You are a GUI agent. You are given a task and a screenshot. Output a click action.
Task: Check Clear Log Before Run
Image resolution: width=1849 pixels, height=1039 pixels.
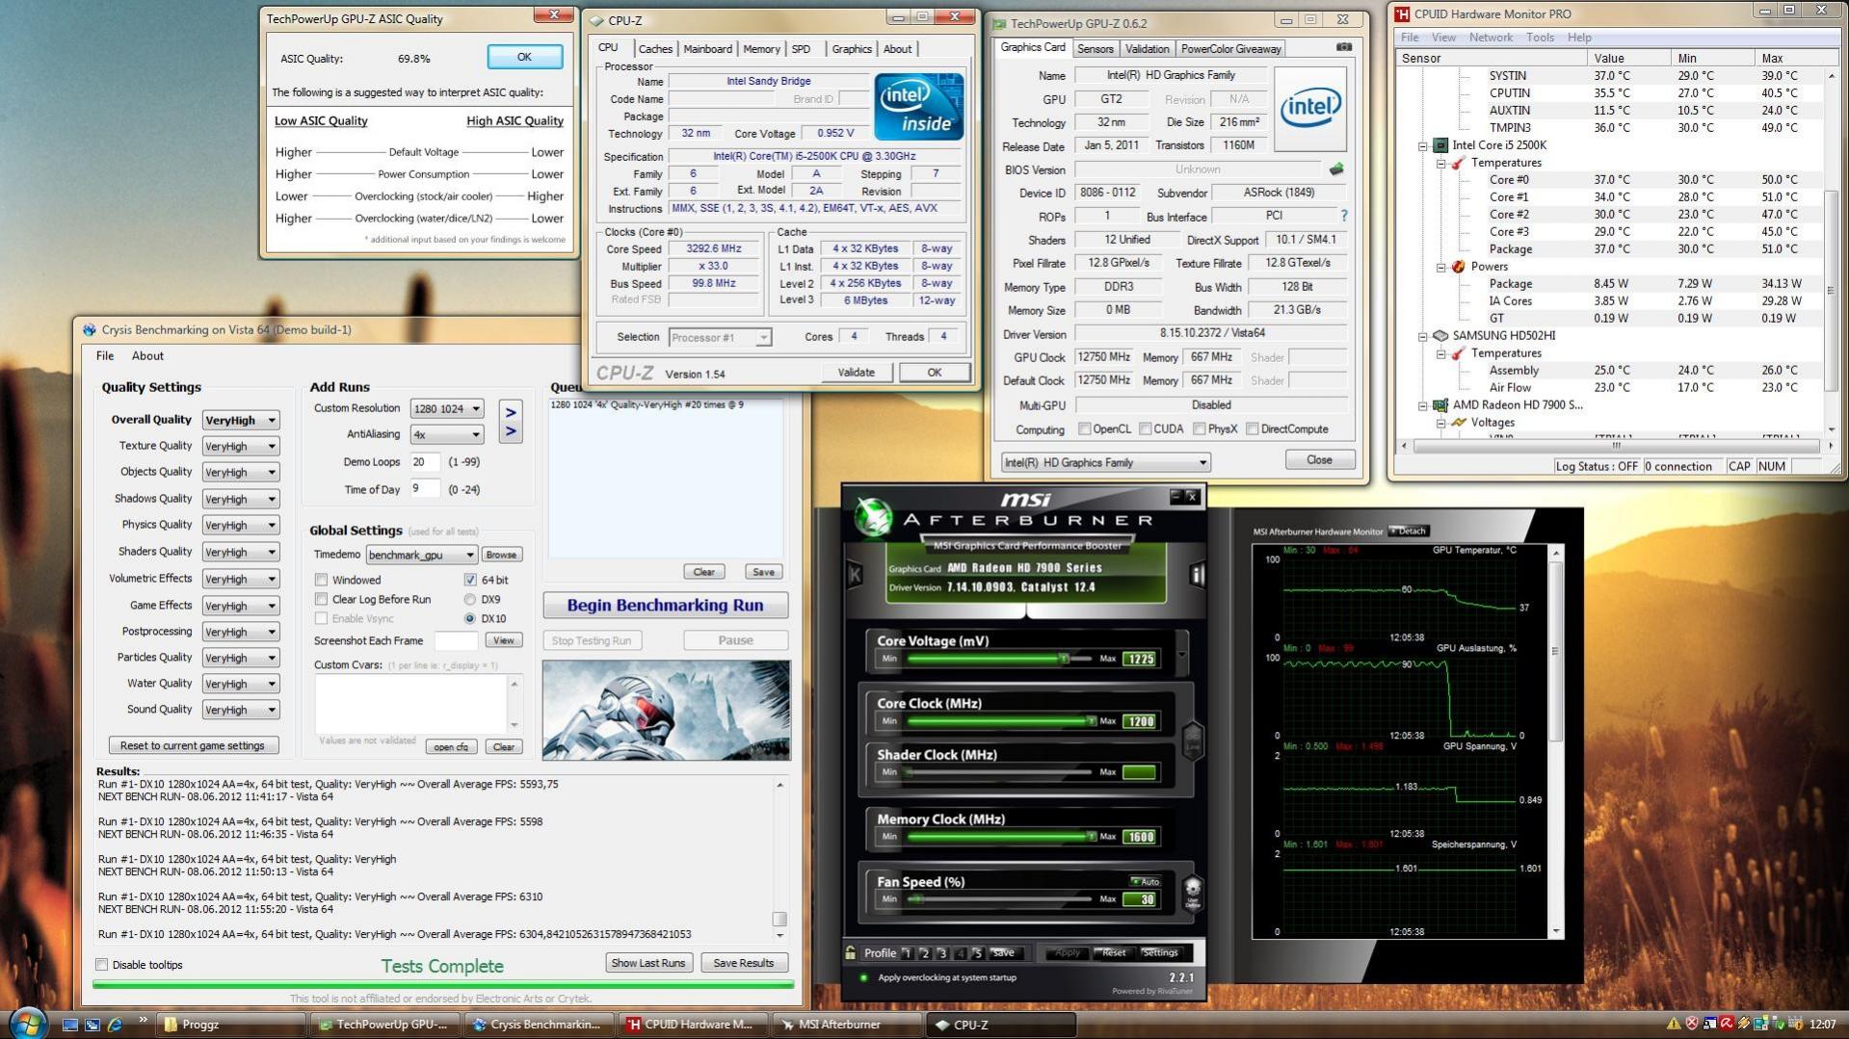point(321,599)
